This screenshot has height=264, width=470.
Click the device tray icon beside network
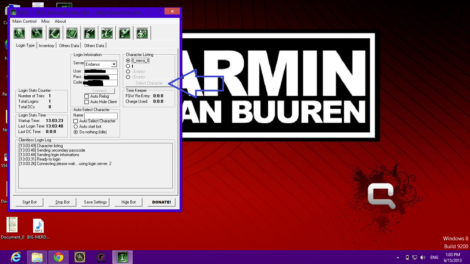pyautogui.click(x=407, y=257)
